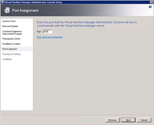Viewport: 154px width, 125px height.
Task: Select the Microsoft Update step
Action: point(10,26)
